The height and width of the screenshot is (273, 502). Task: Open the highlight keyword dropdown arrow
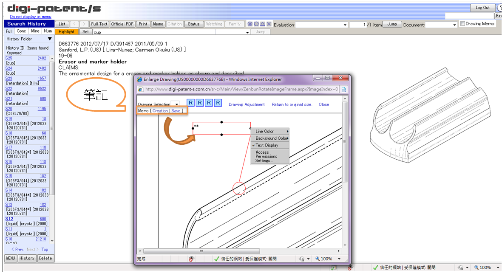tap(247, 32)
